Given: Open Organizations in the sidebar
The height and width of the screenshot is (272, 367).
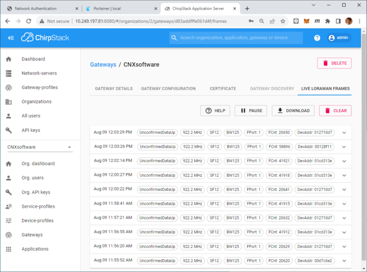Looking at the screenshot, I should (x=37, y=101).
